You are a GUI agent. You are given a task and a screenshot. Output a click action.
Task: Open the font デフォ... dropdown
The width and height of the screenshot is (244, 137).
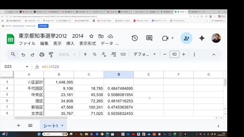144,54
